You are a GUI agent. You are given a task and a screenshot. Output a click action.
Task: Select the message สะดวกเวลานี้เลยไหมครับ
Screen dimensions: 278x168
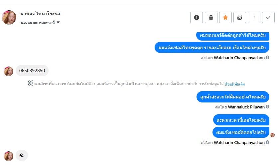(x=241, y=120)
